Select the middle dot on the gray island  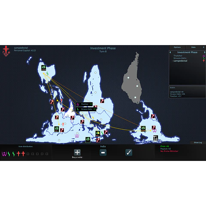coord(137,86)
